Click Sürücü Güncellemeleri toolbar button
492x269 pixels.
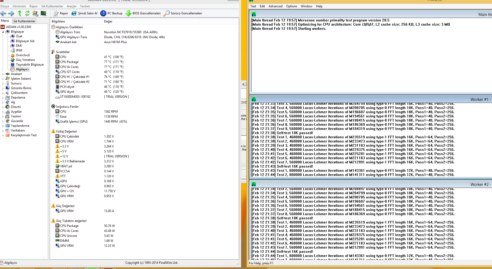pos(183,13)
